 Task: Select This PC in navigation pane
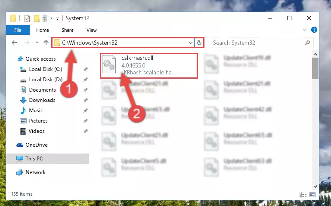point(47,159)
